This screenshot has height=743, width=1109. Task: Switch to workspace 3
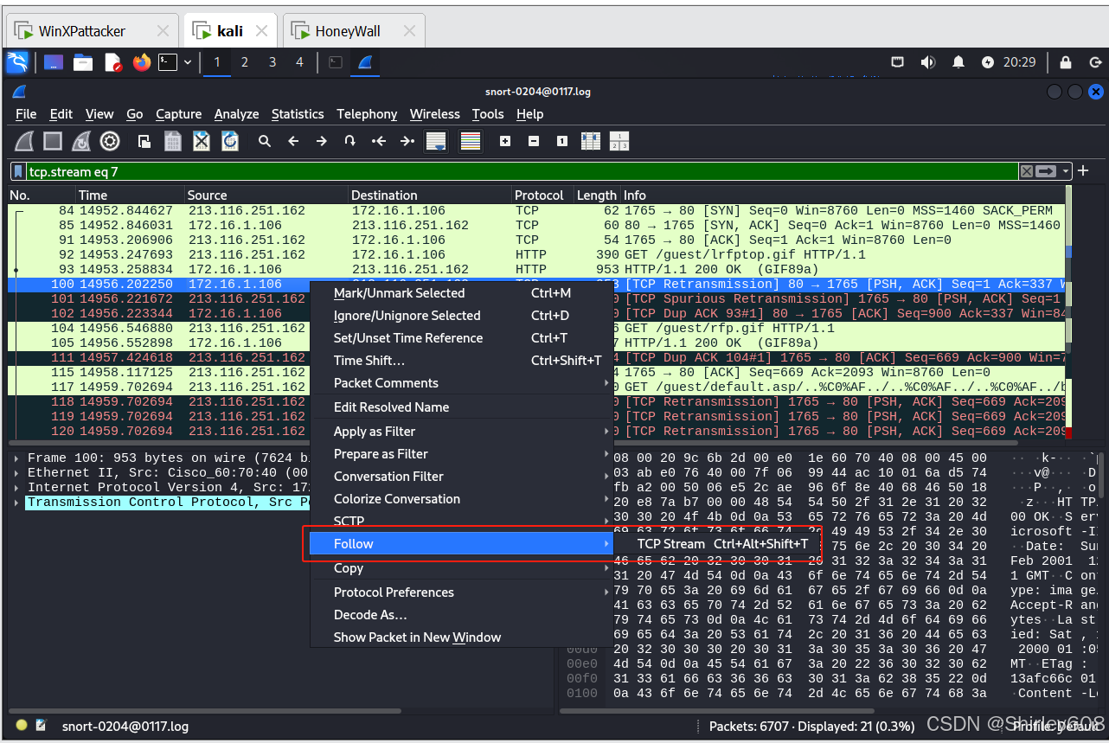(x=272, y=62)
